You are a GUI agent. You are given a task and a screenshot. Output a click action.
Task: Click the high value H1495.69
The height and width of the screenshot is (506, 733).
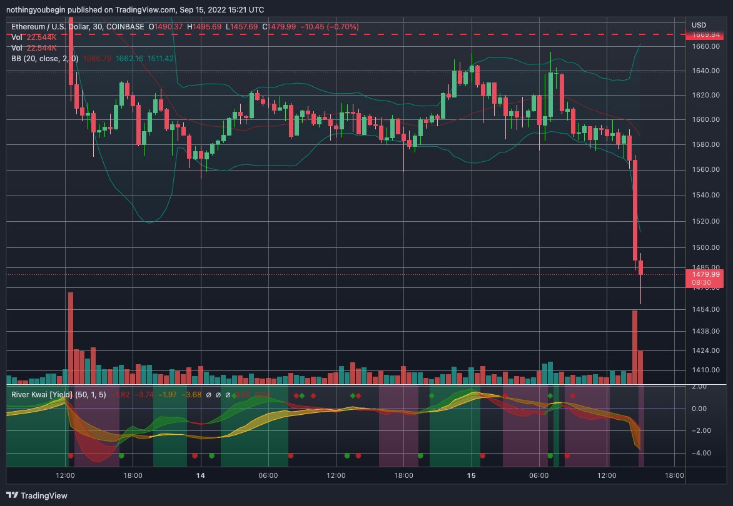pos(205,27)
